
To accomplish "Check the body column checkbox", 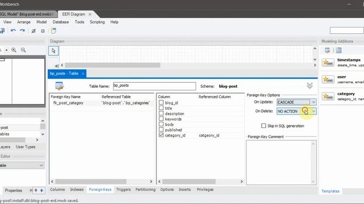I will 161,124.
